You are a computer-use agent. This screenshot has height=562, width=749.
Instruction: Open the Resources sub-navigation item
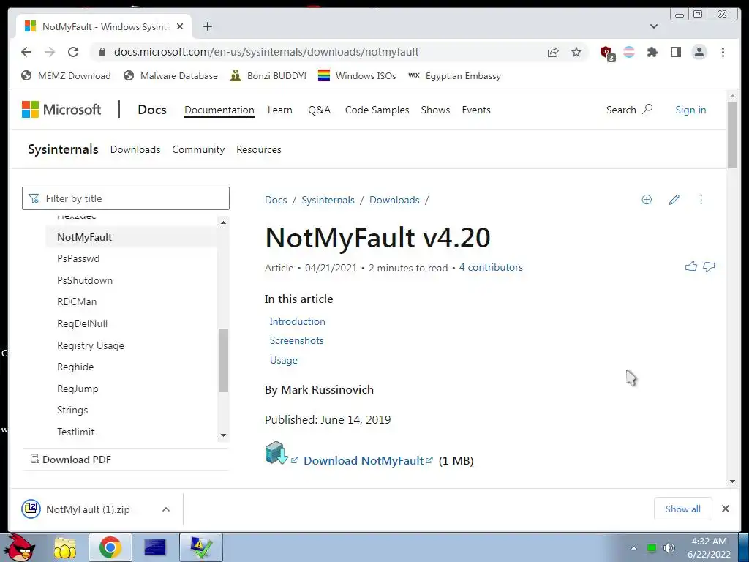pyautogui.click(x=258, y=149)
